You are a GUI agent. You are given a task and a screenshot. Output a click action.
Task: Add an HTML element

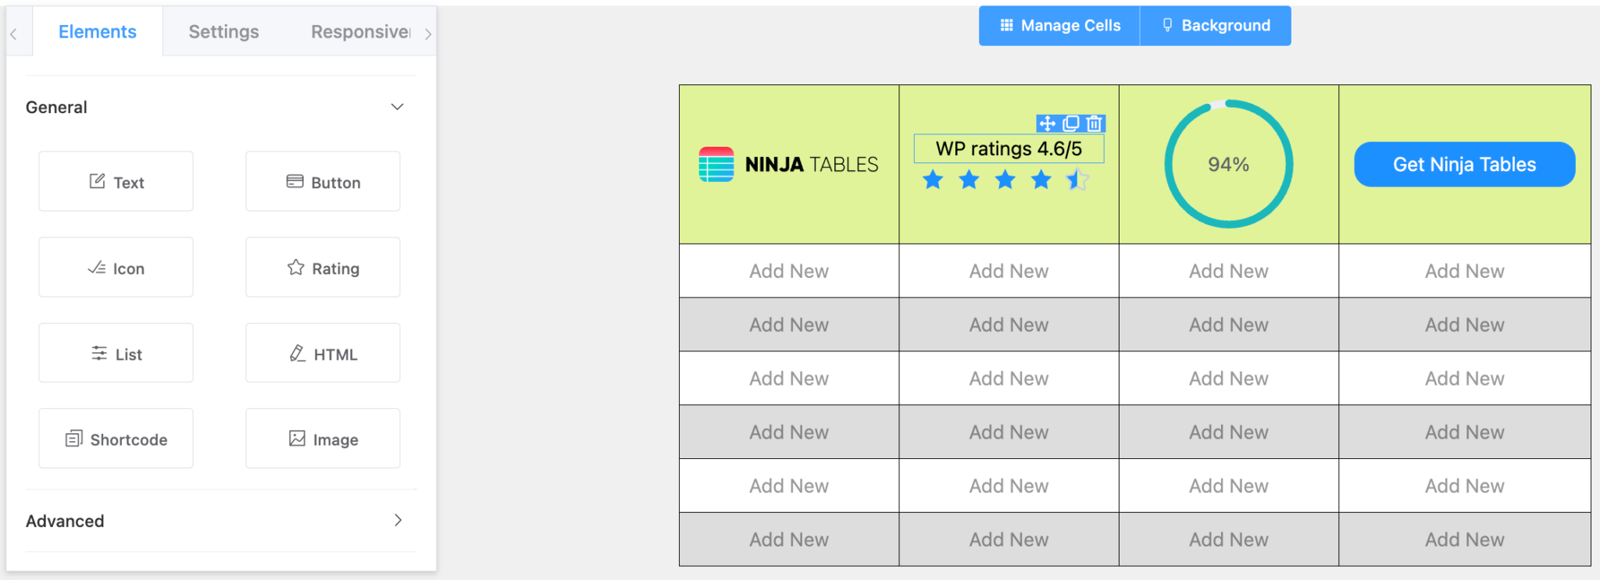[322, 353]
